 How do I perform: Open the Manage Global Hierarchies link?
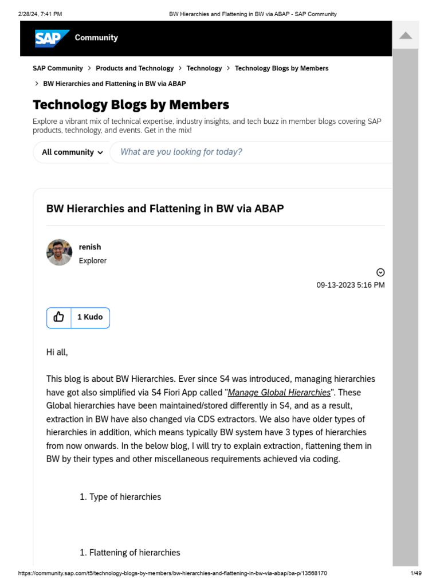pyautogui.click(x=279, y=392)
